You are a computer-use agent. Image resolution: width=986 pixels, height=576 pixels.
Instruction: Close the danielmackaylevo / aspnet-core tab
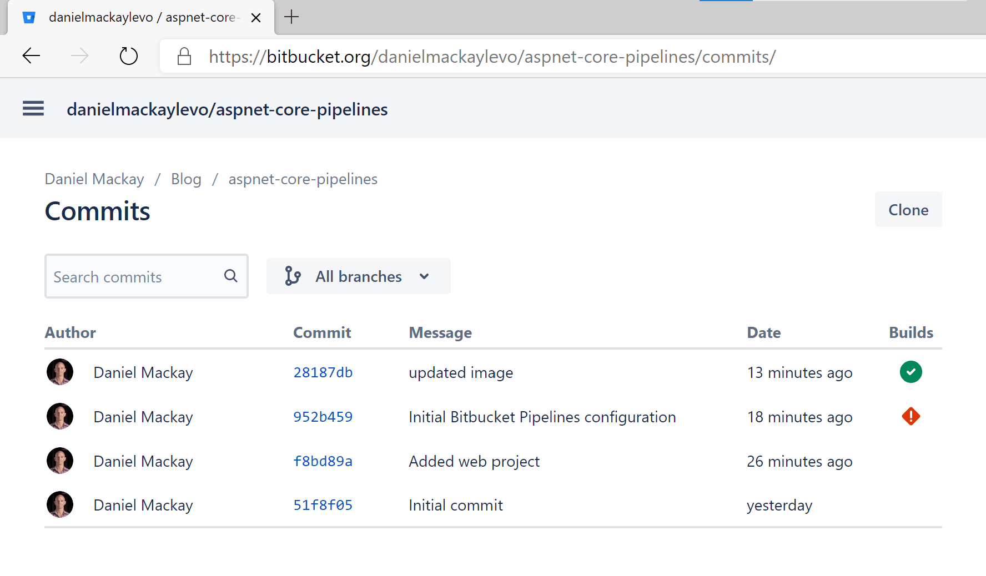[x=256, y=18]
